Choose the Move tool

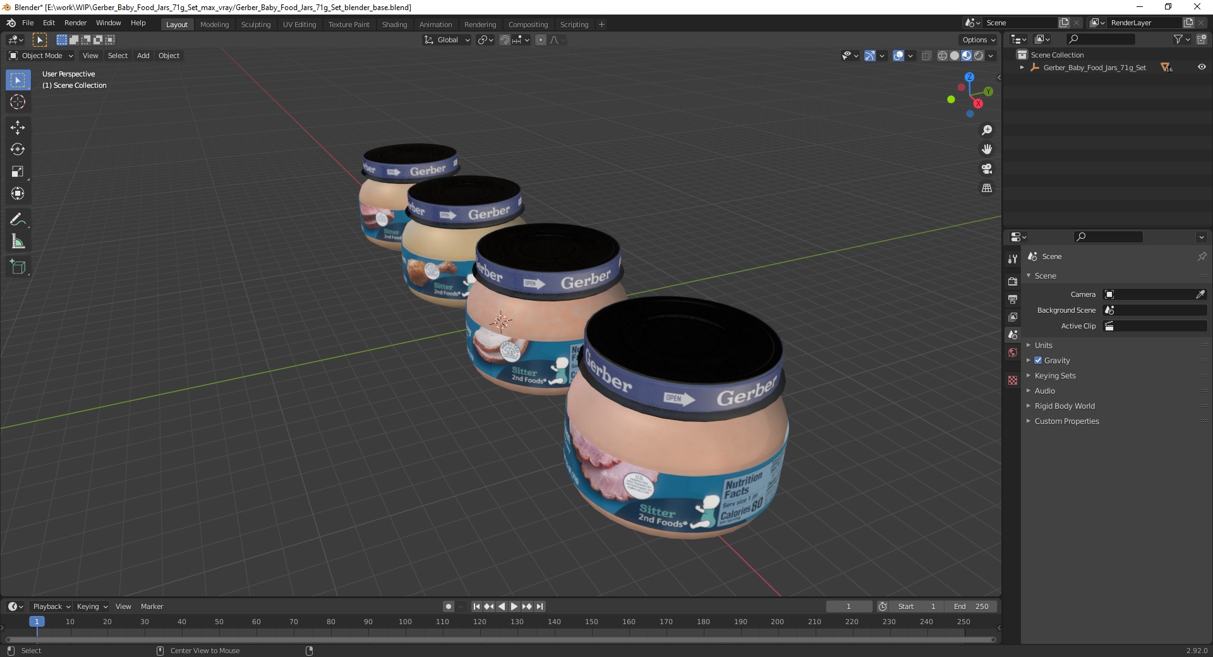click(18, 128)
